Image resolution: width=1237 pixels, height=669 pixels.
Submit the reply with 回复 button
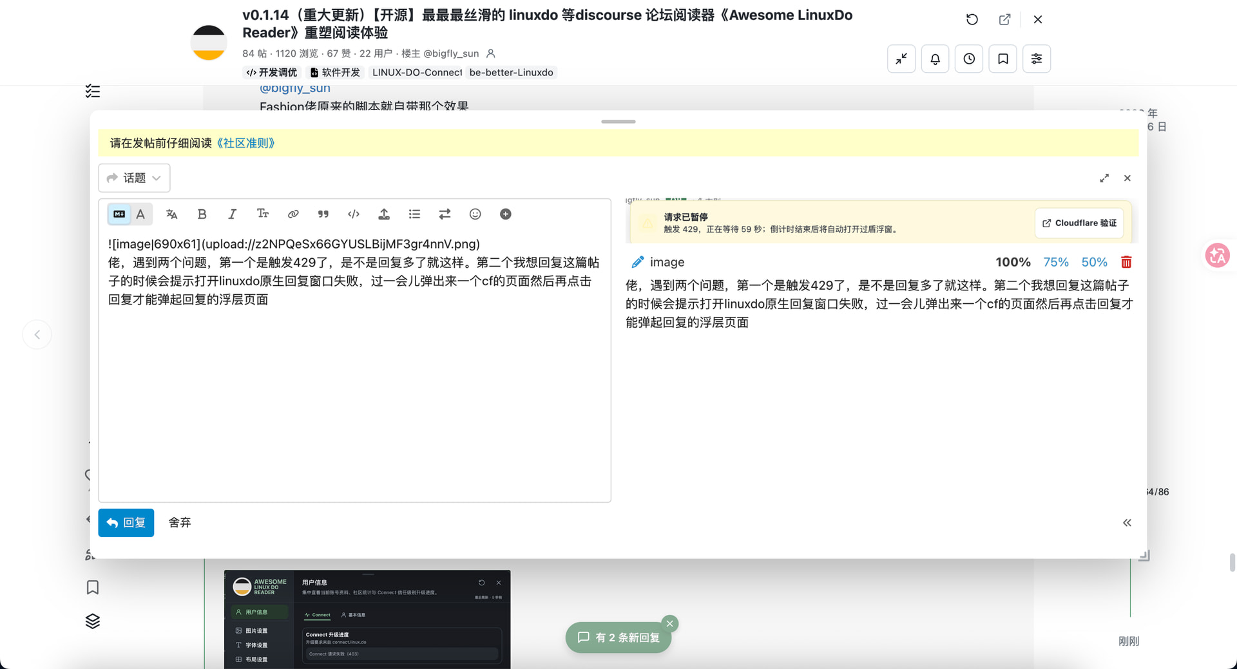click(126, 523)
